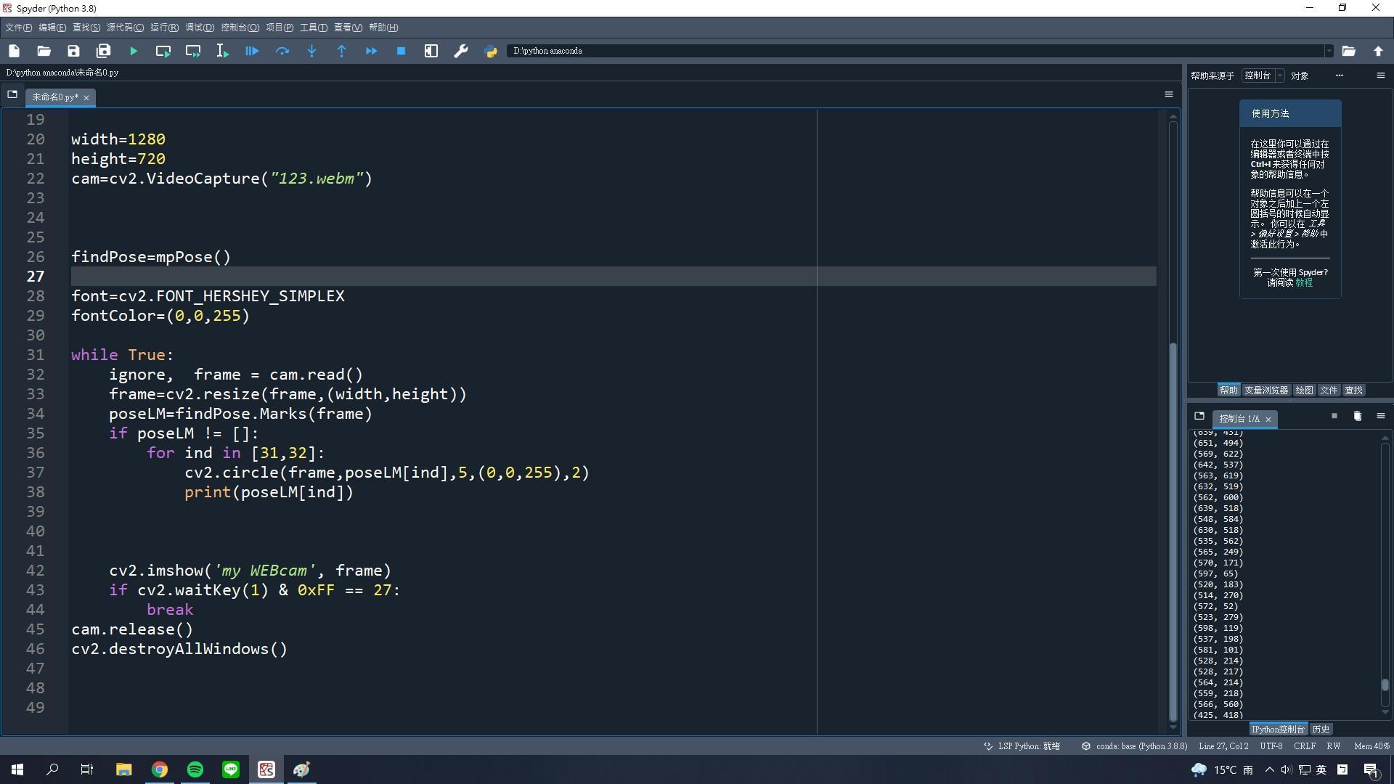Expand working directory path dropdown
Viewport: 1394px width, 784px height.
point(1329,51)
